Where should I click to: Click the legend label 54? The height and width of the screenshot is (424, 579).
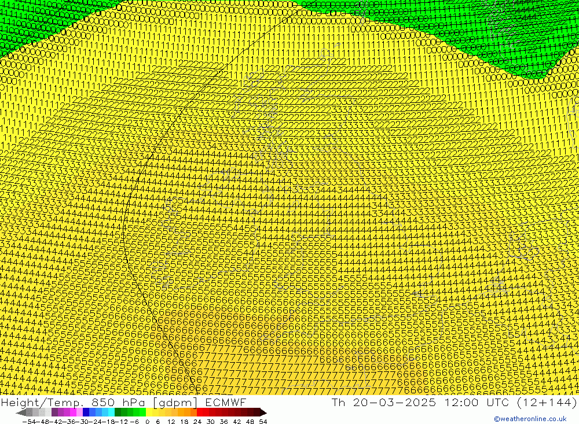point(263,421)
